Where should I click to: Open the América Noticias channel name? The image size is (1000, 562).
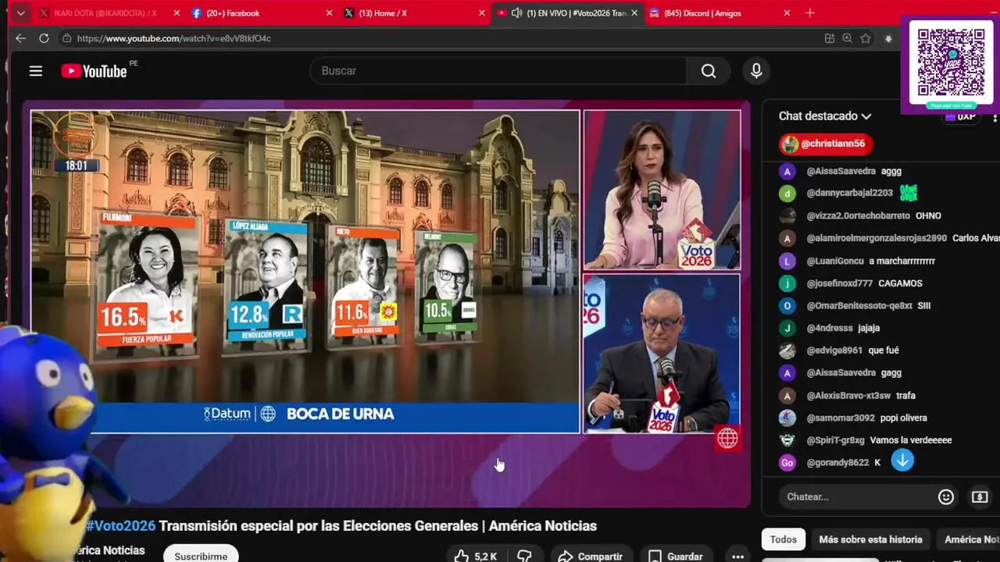pos(109,550)
